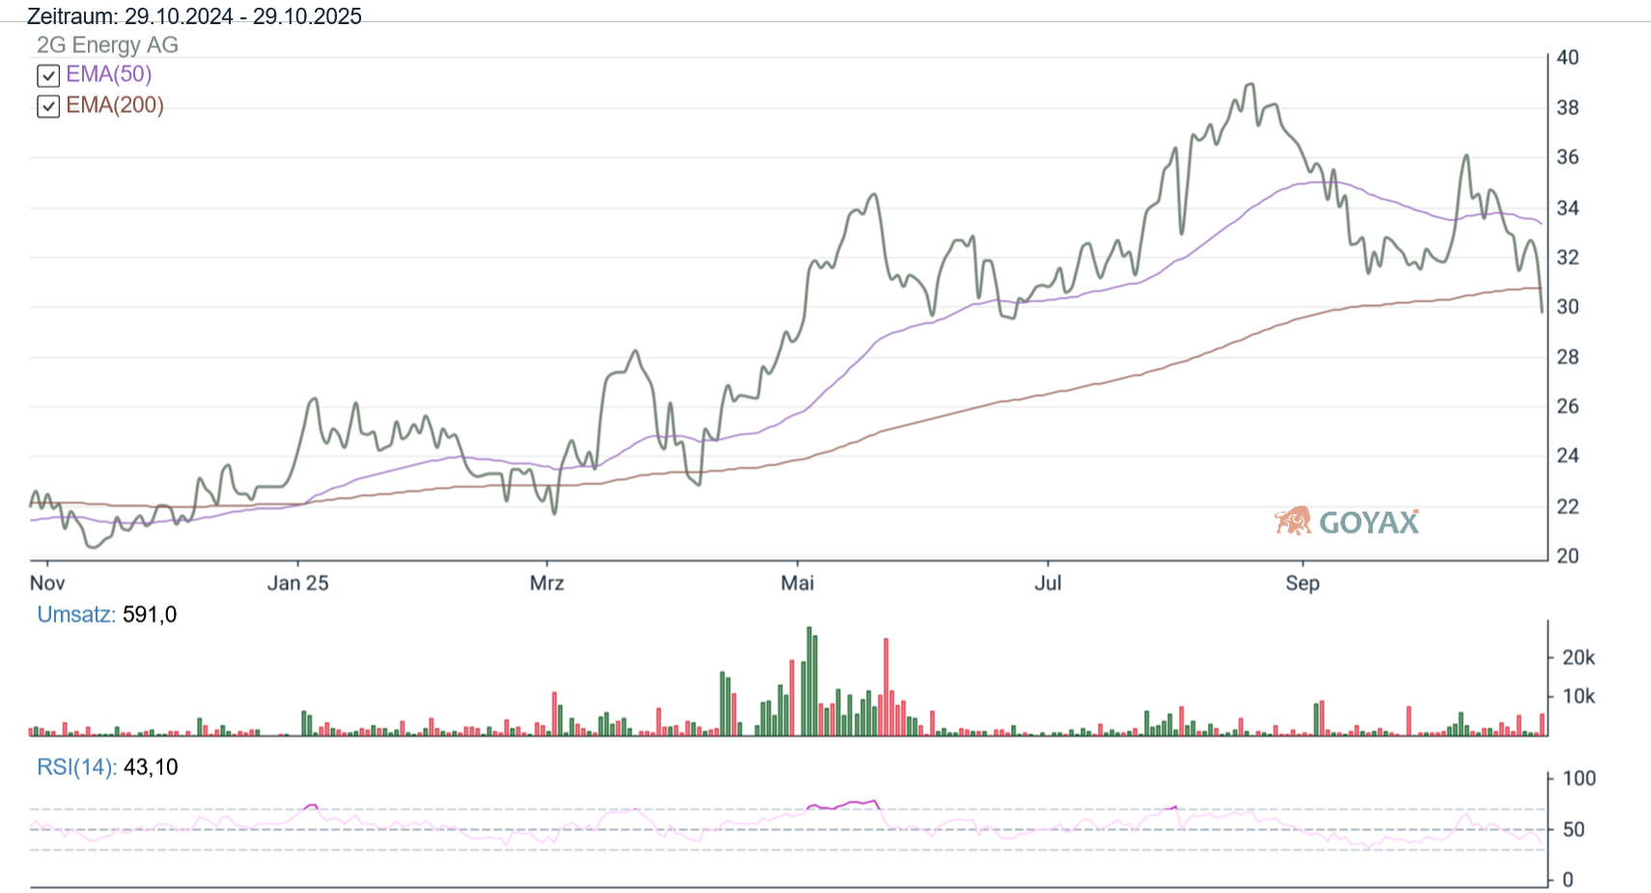The width and height of the screenshot is (1651, 893).
Task: Click the Zeitraum date range header
Action: 194,16
